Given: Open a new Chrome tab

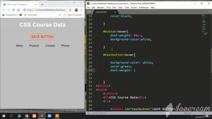Looking at the screenshot, I should (42, 4).
